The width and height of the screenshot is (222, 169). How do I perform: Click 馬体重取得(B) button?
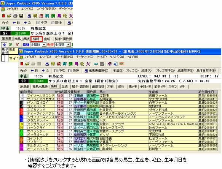point(206,71)
